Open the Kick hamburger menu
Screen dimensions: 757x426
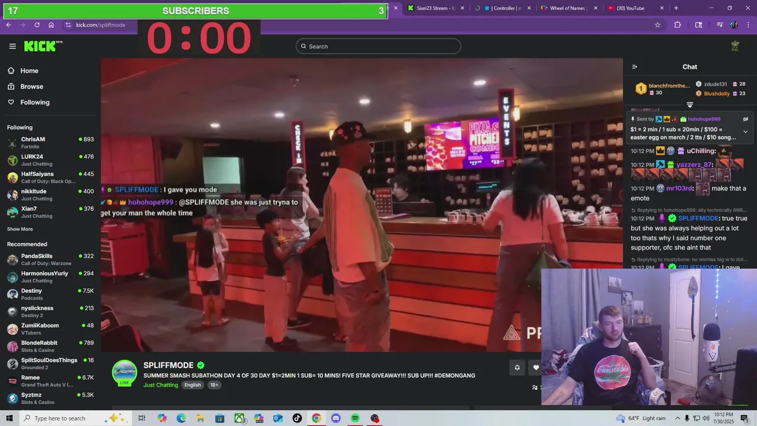tap(12, 46)
